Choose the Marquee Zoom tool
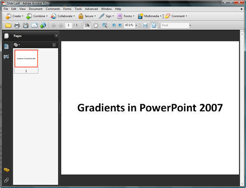This screenshot has height=188, width=246. [x=104, y=25]
